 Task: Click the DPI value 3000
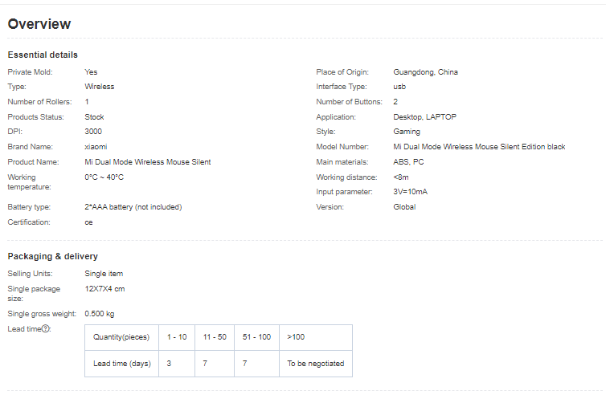[93, 131]
